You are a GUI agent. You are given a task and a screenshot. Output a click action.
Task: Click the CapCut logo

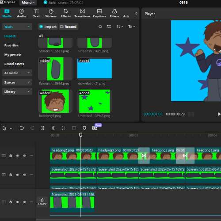[x=8, y=2]
